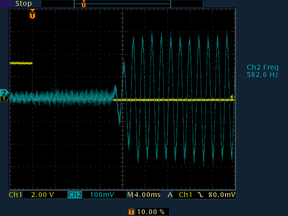
Task: Click the 10.00 % trigger position readout
Action: 151,212
